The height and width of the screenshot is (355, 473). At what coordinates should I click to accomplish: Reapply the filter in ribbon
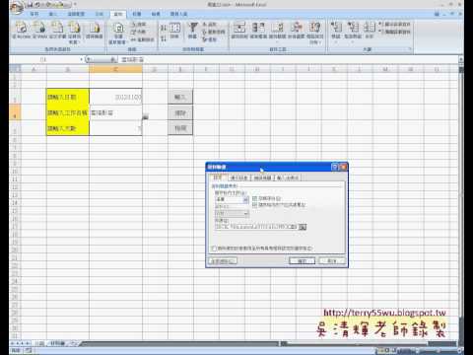tap(214, 32)
